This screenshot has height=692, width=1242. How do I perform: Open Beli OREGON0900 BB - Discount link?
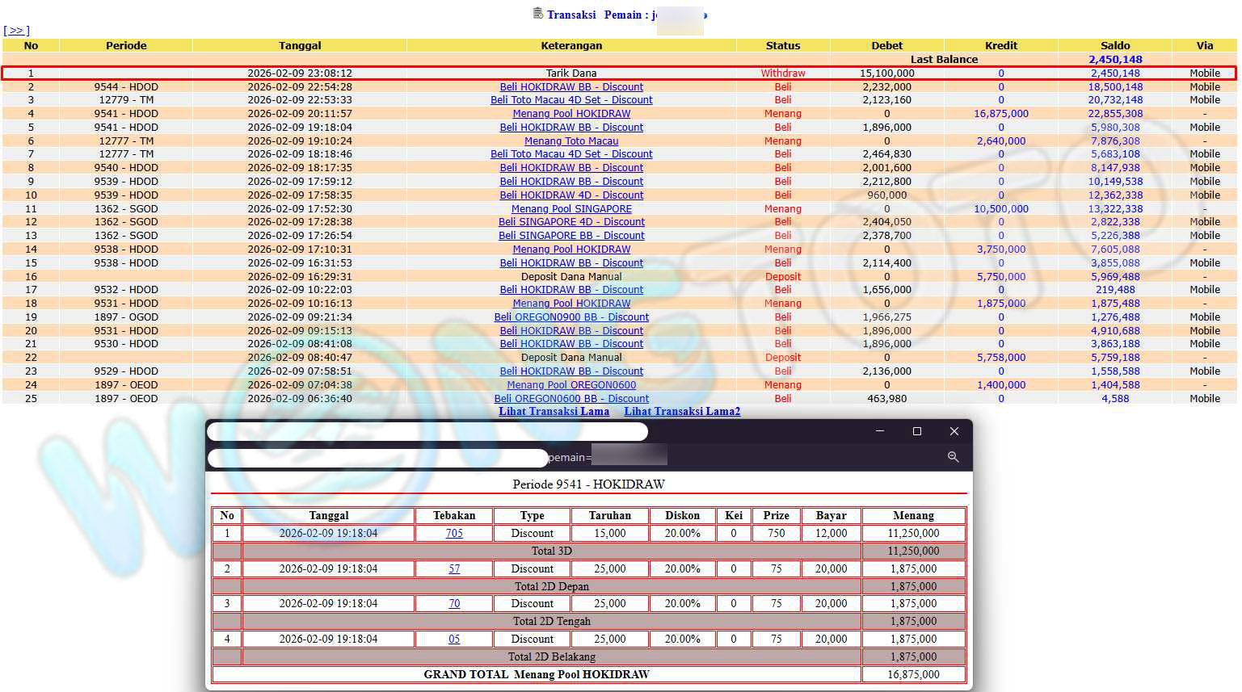coord(571,317)
